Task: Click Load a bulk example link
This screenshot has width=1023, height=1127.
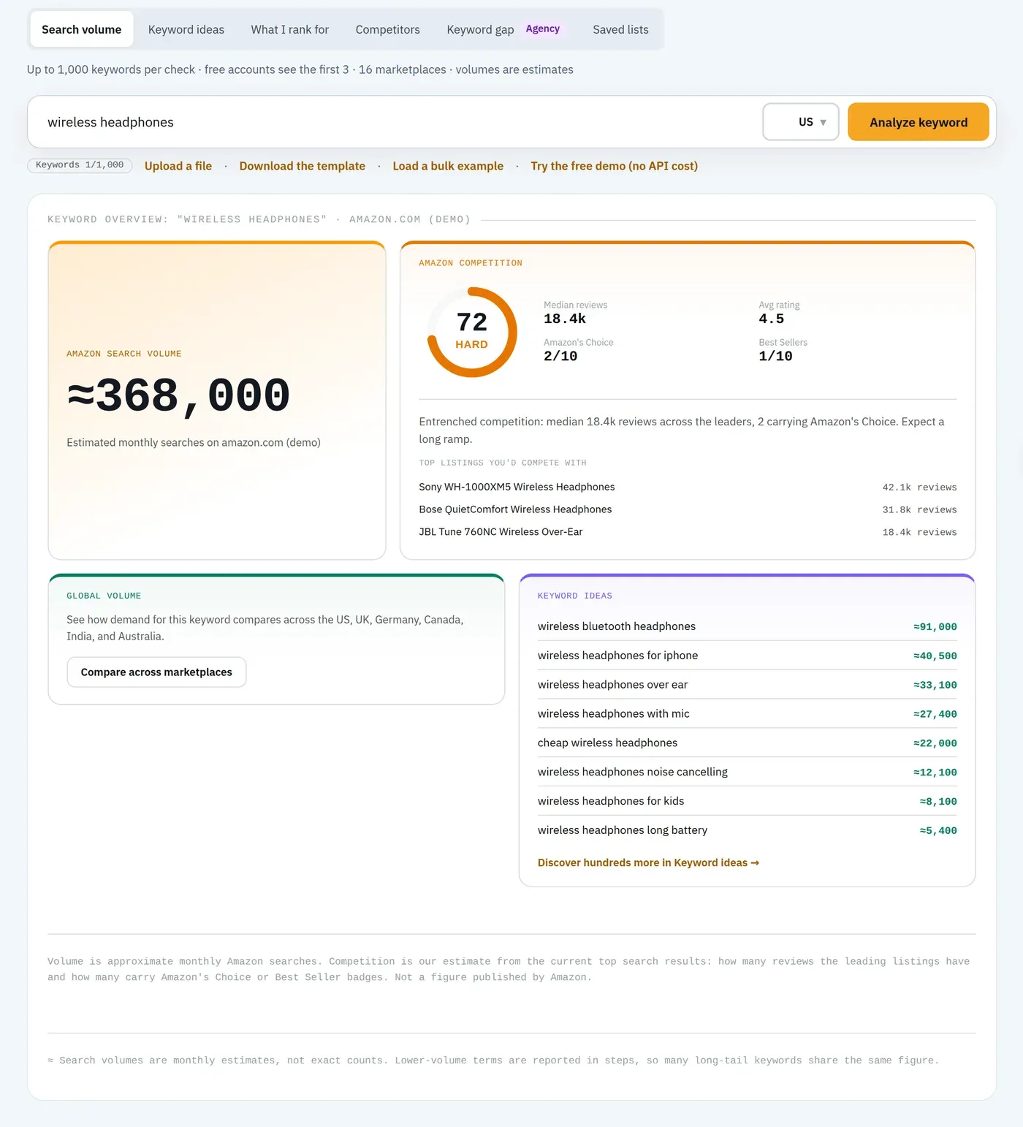Action: tap(448, 166)
